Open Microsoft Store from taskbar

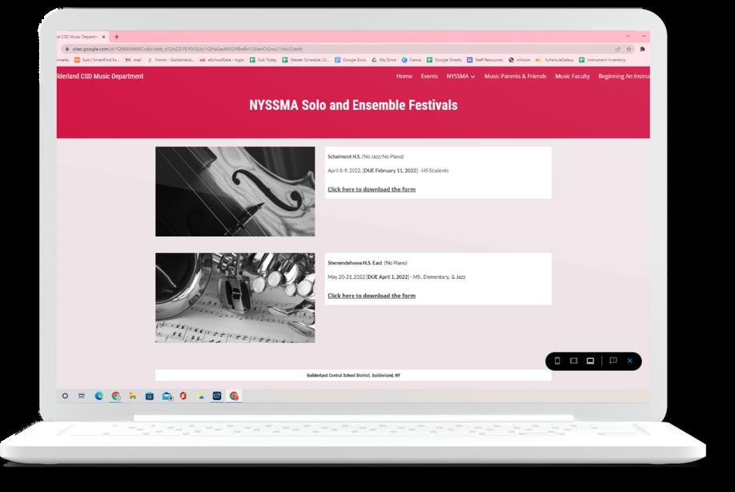(x=150, y=396)
